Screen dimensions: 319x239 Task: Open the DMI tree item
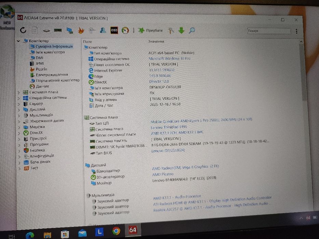tap(37, 58)
